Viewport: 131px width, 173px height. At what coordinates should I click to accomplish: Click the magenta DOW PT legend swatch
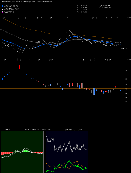[3, 12]
